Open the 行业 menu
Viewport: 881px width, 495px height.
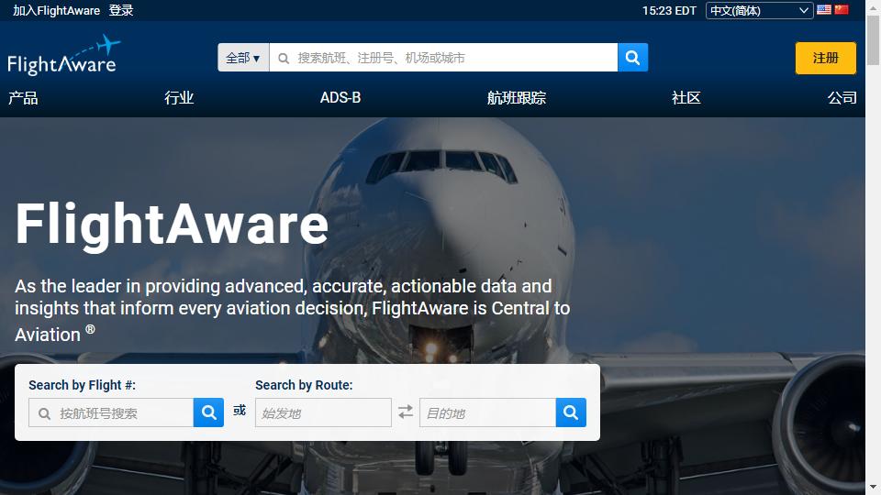point(179,98)
